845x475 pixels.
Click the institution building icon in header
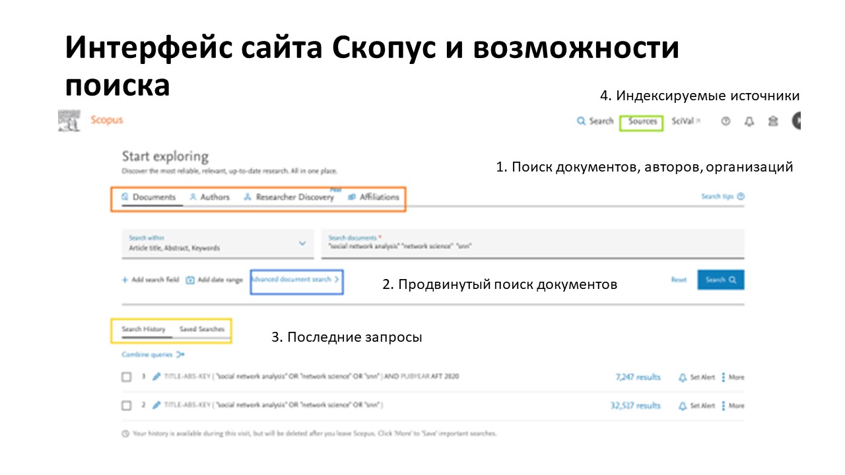pos(772,121)
